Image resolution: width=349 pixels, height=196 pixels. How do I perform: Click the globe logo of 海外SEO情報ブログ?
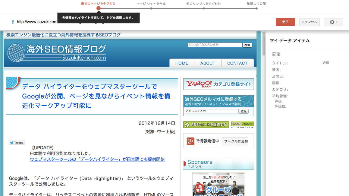pos(16,53)
